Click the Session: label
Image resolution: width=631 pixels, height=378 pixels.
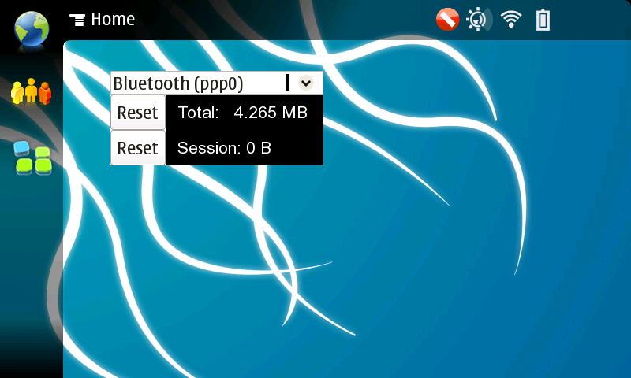208,148
